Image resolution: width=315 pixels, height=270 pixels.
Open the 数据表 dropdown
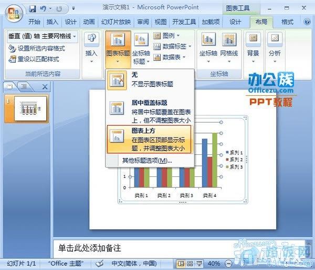[169, 57]
